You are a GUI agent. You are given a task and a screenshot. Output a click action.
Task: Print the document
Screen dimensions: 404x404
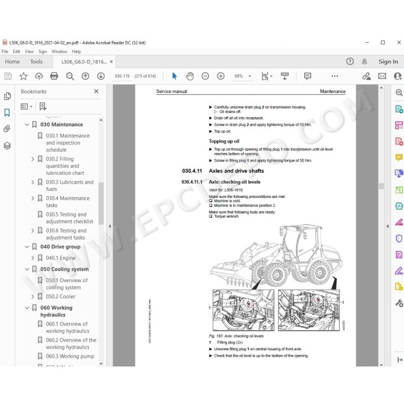(x=54, y=76)
